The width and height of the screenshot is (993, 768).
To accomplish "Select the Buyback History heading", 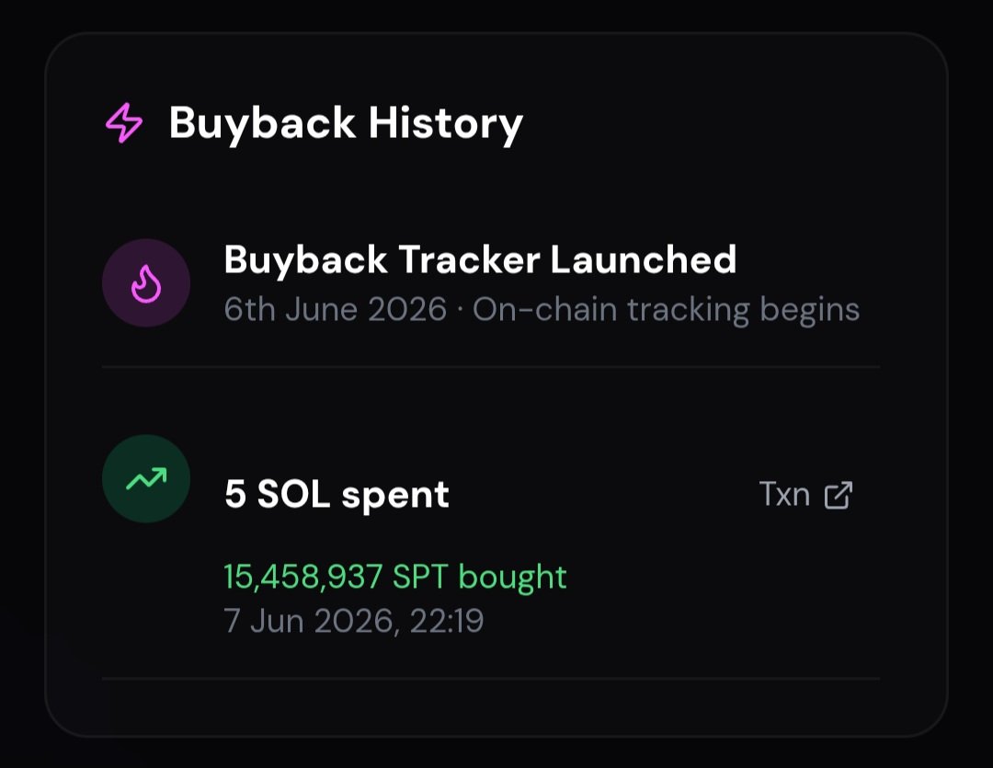I will point(346,123).
